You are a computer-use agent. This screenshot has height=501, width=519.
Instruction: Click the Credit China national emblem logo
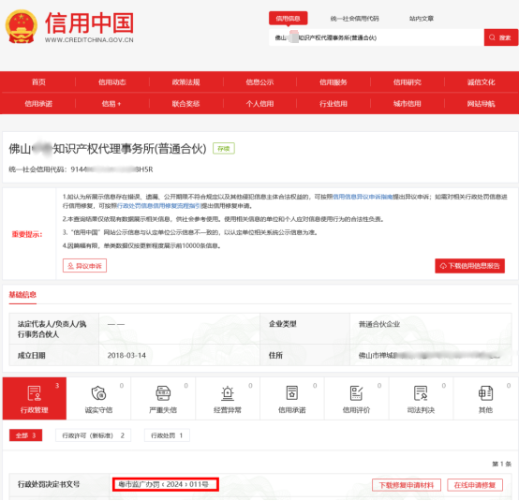click(x=22, y=26)
